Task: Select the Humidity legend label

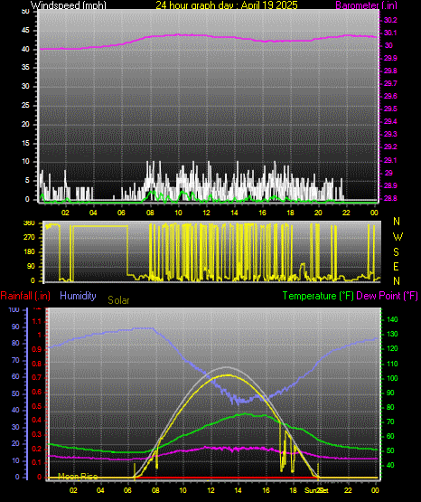Action: click(x=78, y=296)
